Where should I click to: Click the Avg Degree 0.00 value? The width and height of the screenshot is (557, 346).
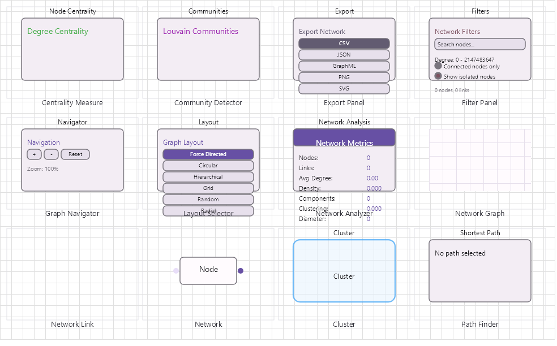(x=372, y=178)
